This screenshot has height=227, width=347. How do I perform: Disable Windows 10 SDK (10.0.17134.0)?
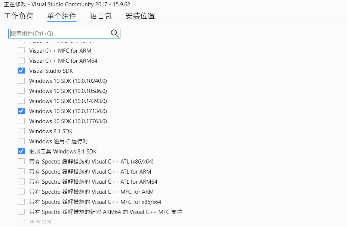pyautogui.click(x=21, y=111)
